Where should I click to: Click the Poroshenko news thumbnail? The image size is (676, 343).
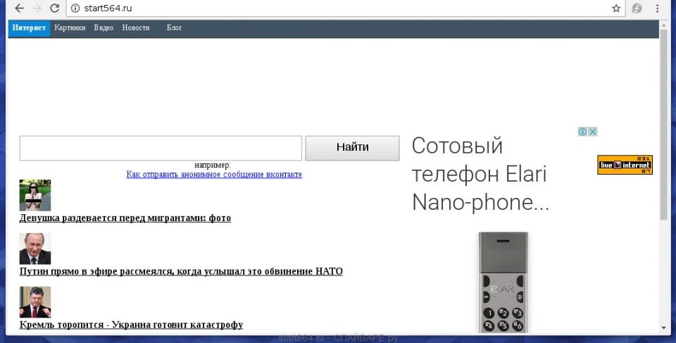[x=35, y=301]
